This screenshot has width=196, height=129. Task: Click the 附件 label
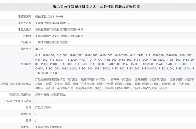pos(29,107)
